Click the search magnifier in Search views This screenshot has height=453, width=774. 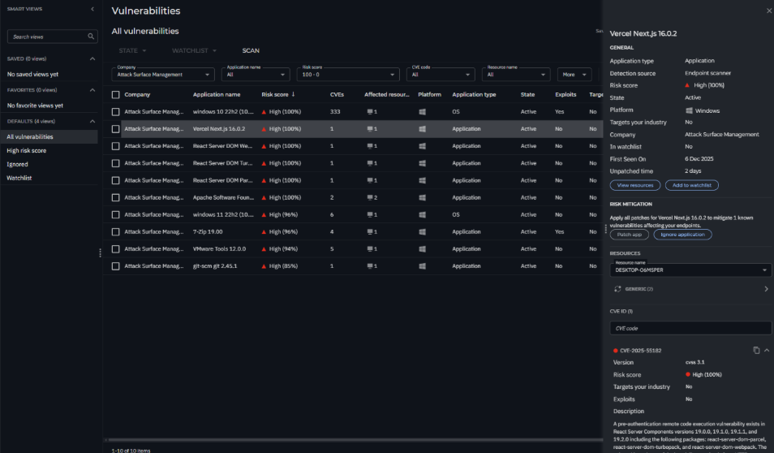click(x=91, y=37)
